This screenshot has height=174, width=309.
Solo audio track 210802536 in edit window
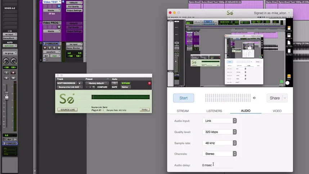[x=54, y=48]
